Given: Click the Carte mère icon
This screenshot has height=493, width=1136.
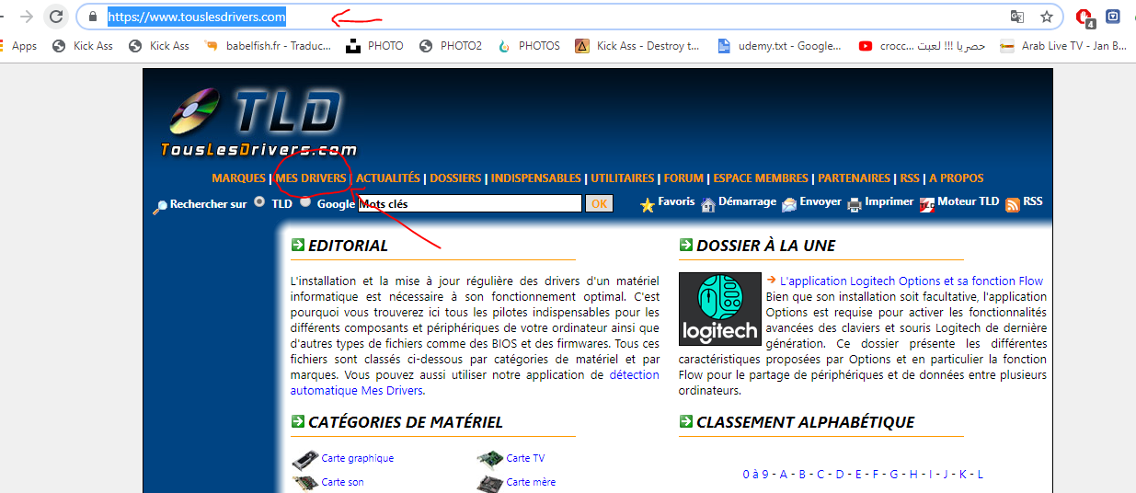Looking at the screenshot, I should point(490,482).
